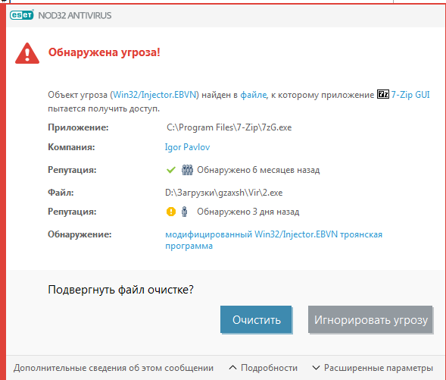Click the single user popularity icon
Viewport: 446px width, 380px height.
click(x=184, y=212)
